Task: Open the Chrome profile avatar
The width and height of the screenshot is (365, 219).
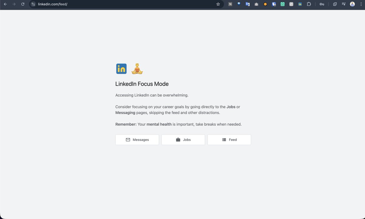Action: [353, 4]
